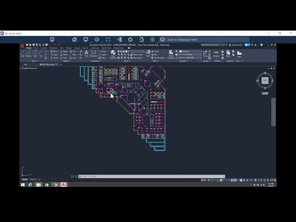Click Edit Attributes button

coord(158,58)
